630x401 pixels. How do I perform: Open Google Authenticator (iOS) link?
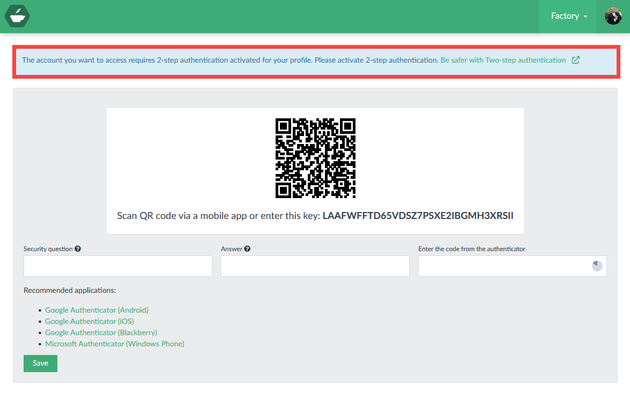pos(89,321)
